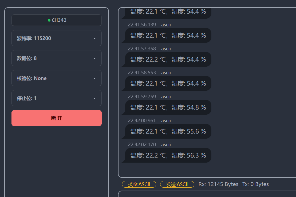Toggle the 发送:ASCII send format button
Screen dimensions: 296x197
pyautogui.click(x=177, y=184)
